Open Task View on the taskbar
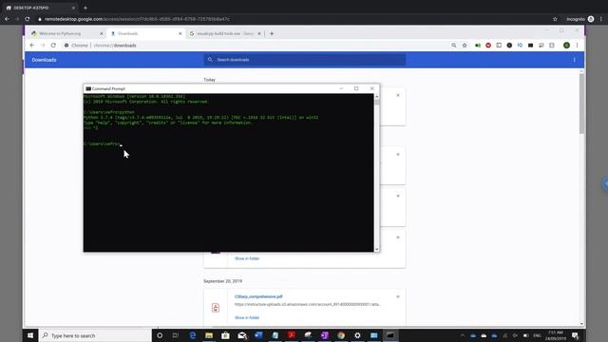 175,335
